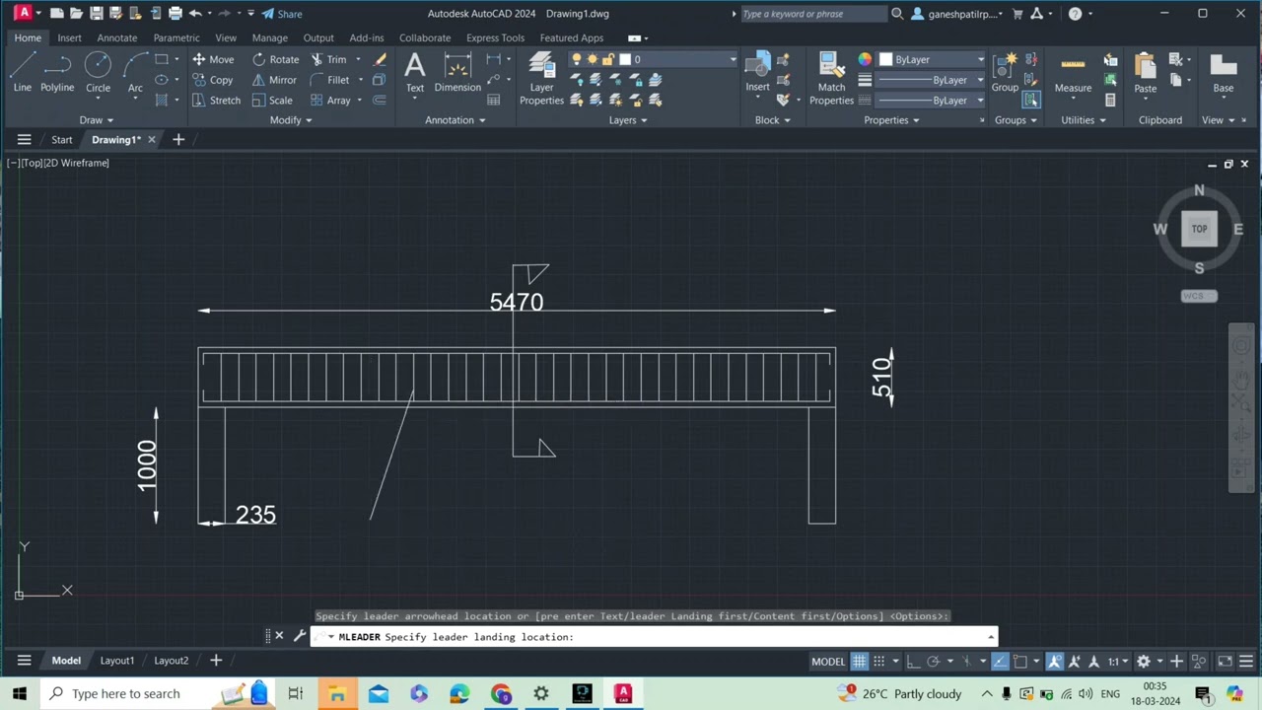Add a new layout tab
Screen dimensions: 1262x710
click(x=216, y=661)
